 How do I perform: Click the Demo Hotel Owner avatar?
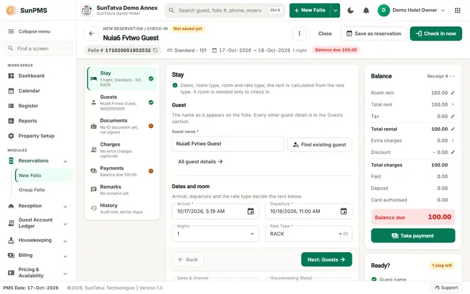point(383,10)
